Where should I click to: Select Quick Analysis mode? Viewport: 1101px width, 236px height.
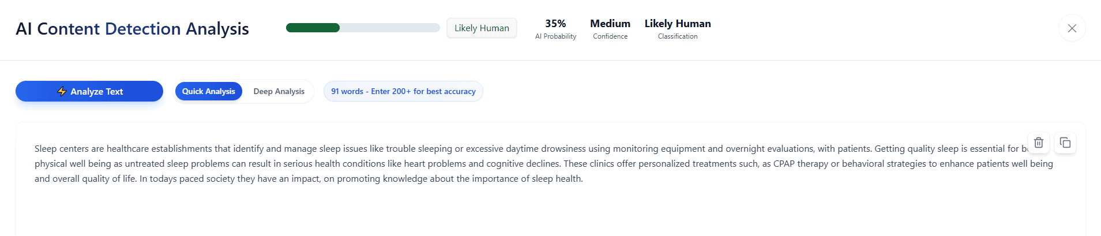(x=208, y=91)
